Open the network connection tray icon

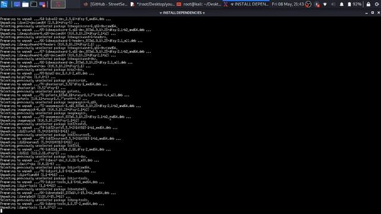(325, 4)
